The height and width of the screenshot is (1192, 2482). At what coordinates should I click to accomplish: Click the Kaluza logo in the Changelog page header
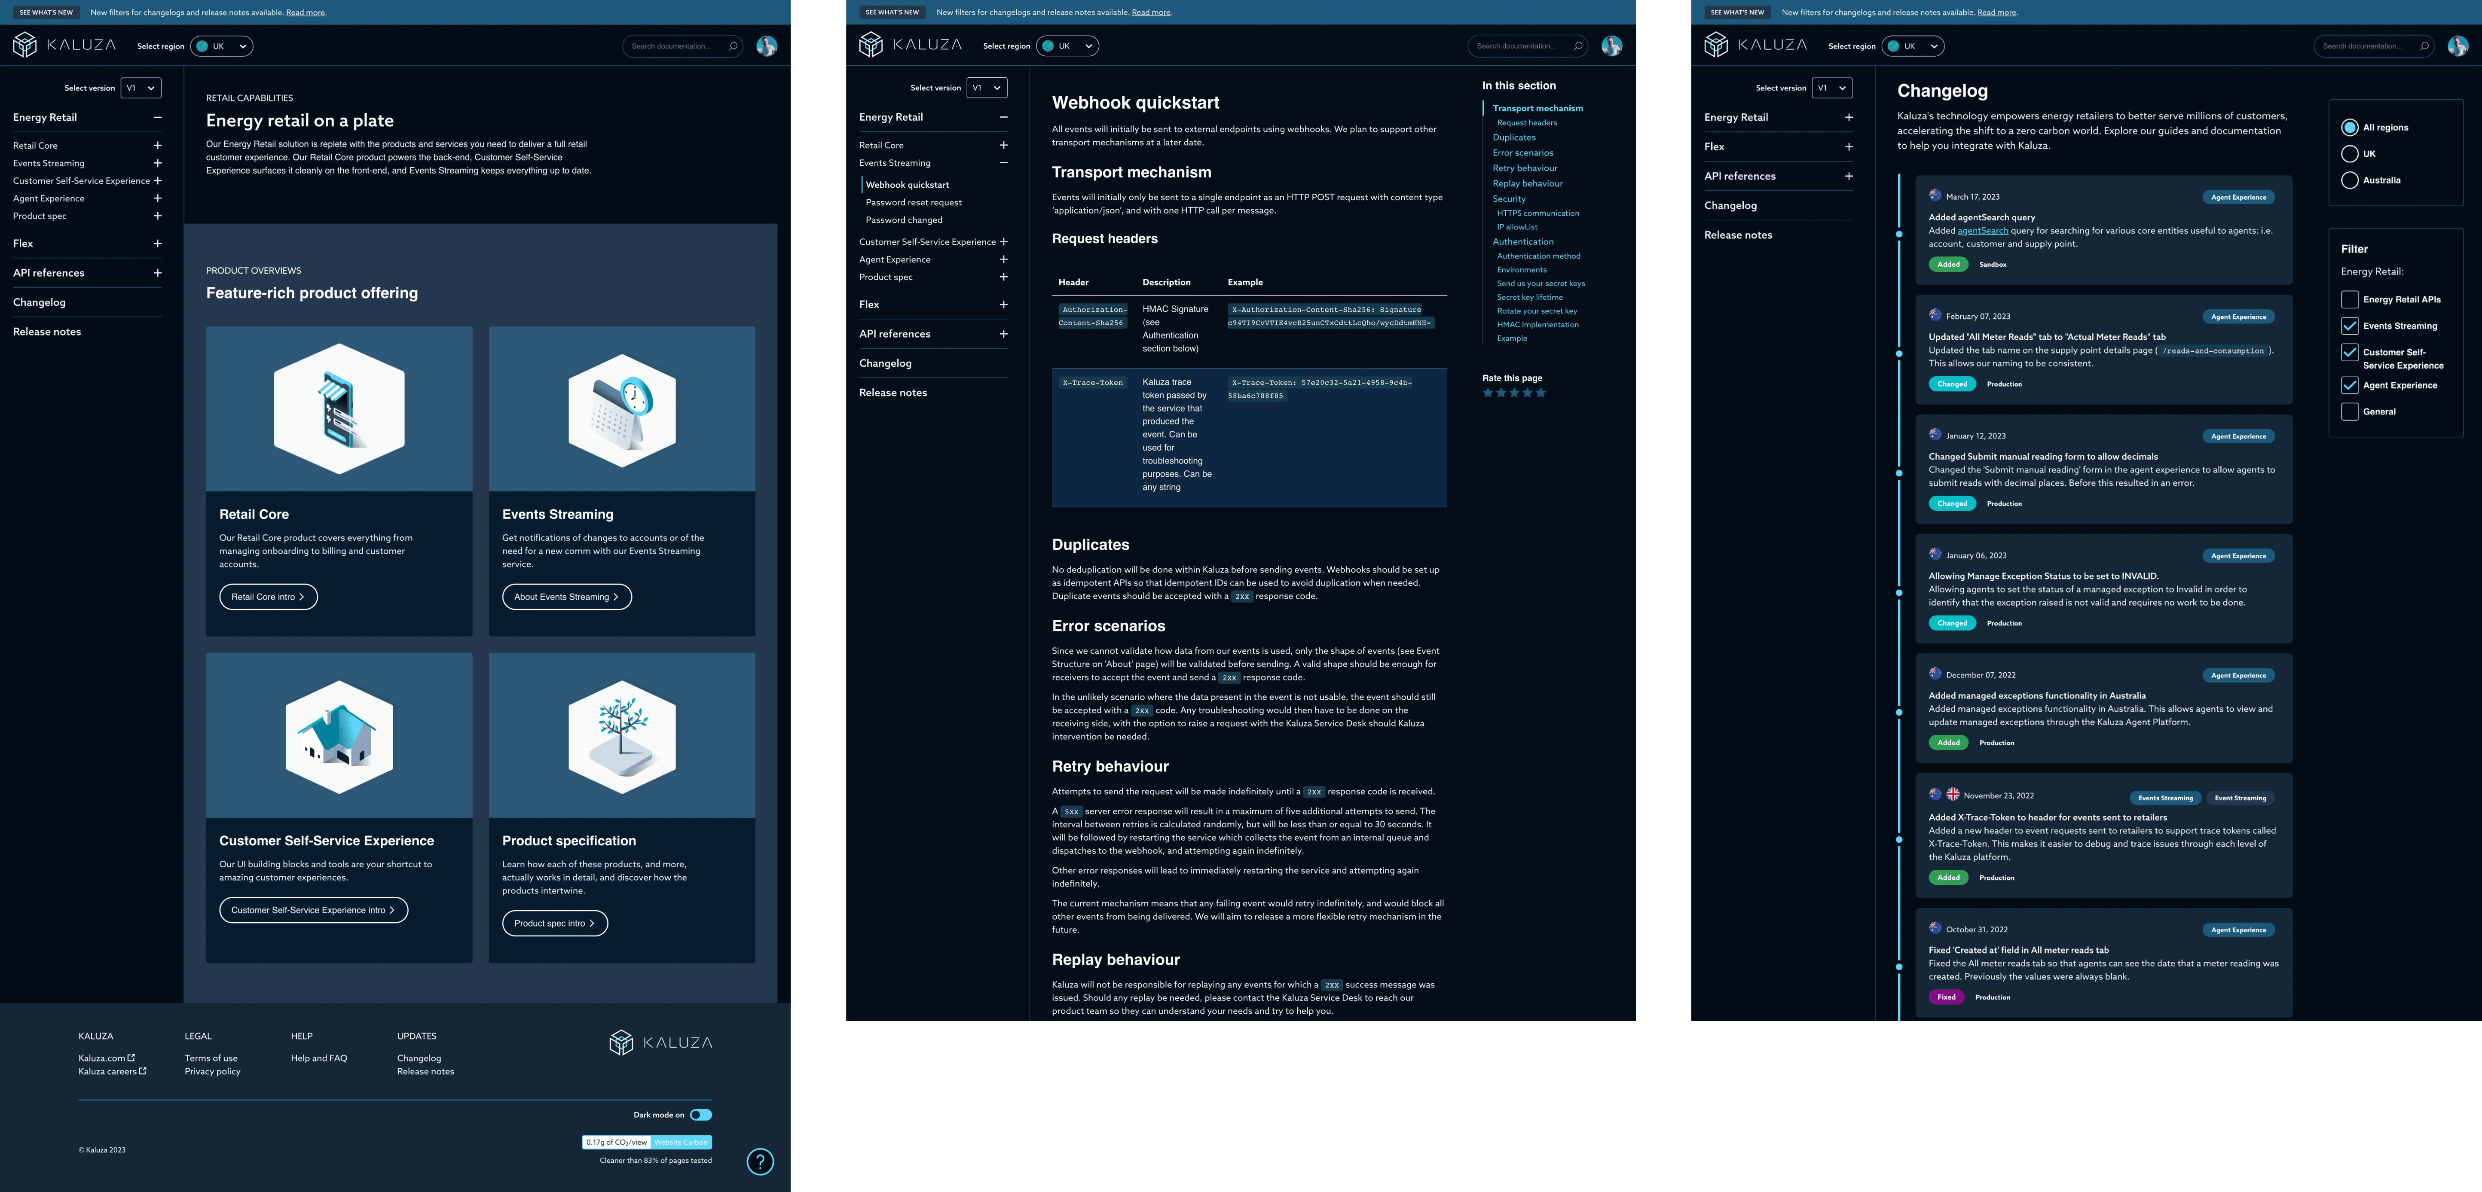[x=1755, y=45]
